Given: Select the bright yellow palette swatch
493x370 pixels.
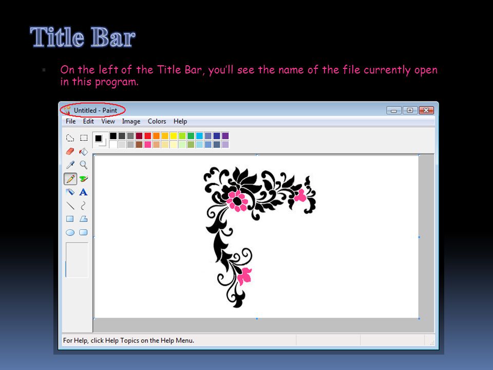Looking at the screenshot, I should tap(174, 136).
